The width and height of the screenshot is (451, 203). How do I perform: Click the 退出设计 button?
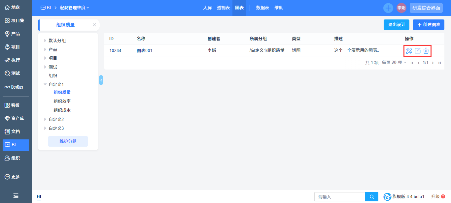tap(397, 25)
